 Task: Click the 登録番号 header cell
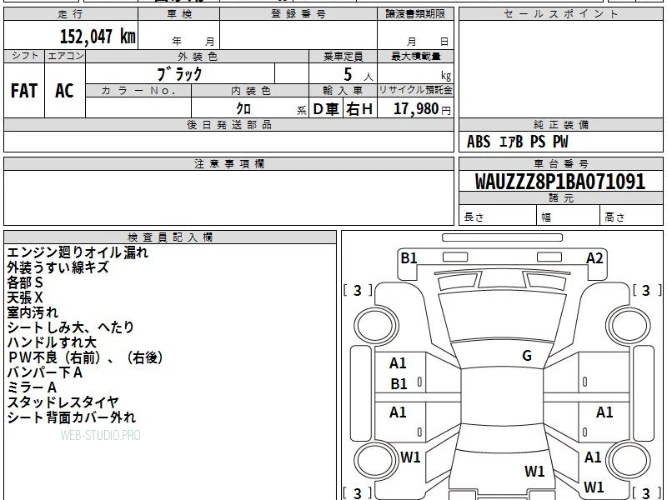click(x=298, y=14)
